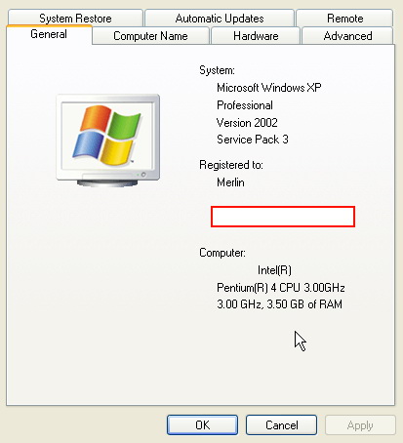
Task: Click the greyed-out Apply button
Action: tap(360, 424)
